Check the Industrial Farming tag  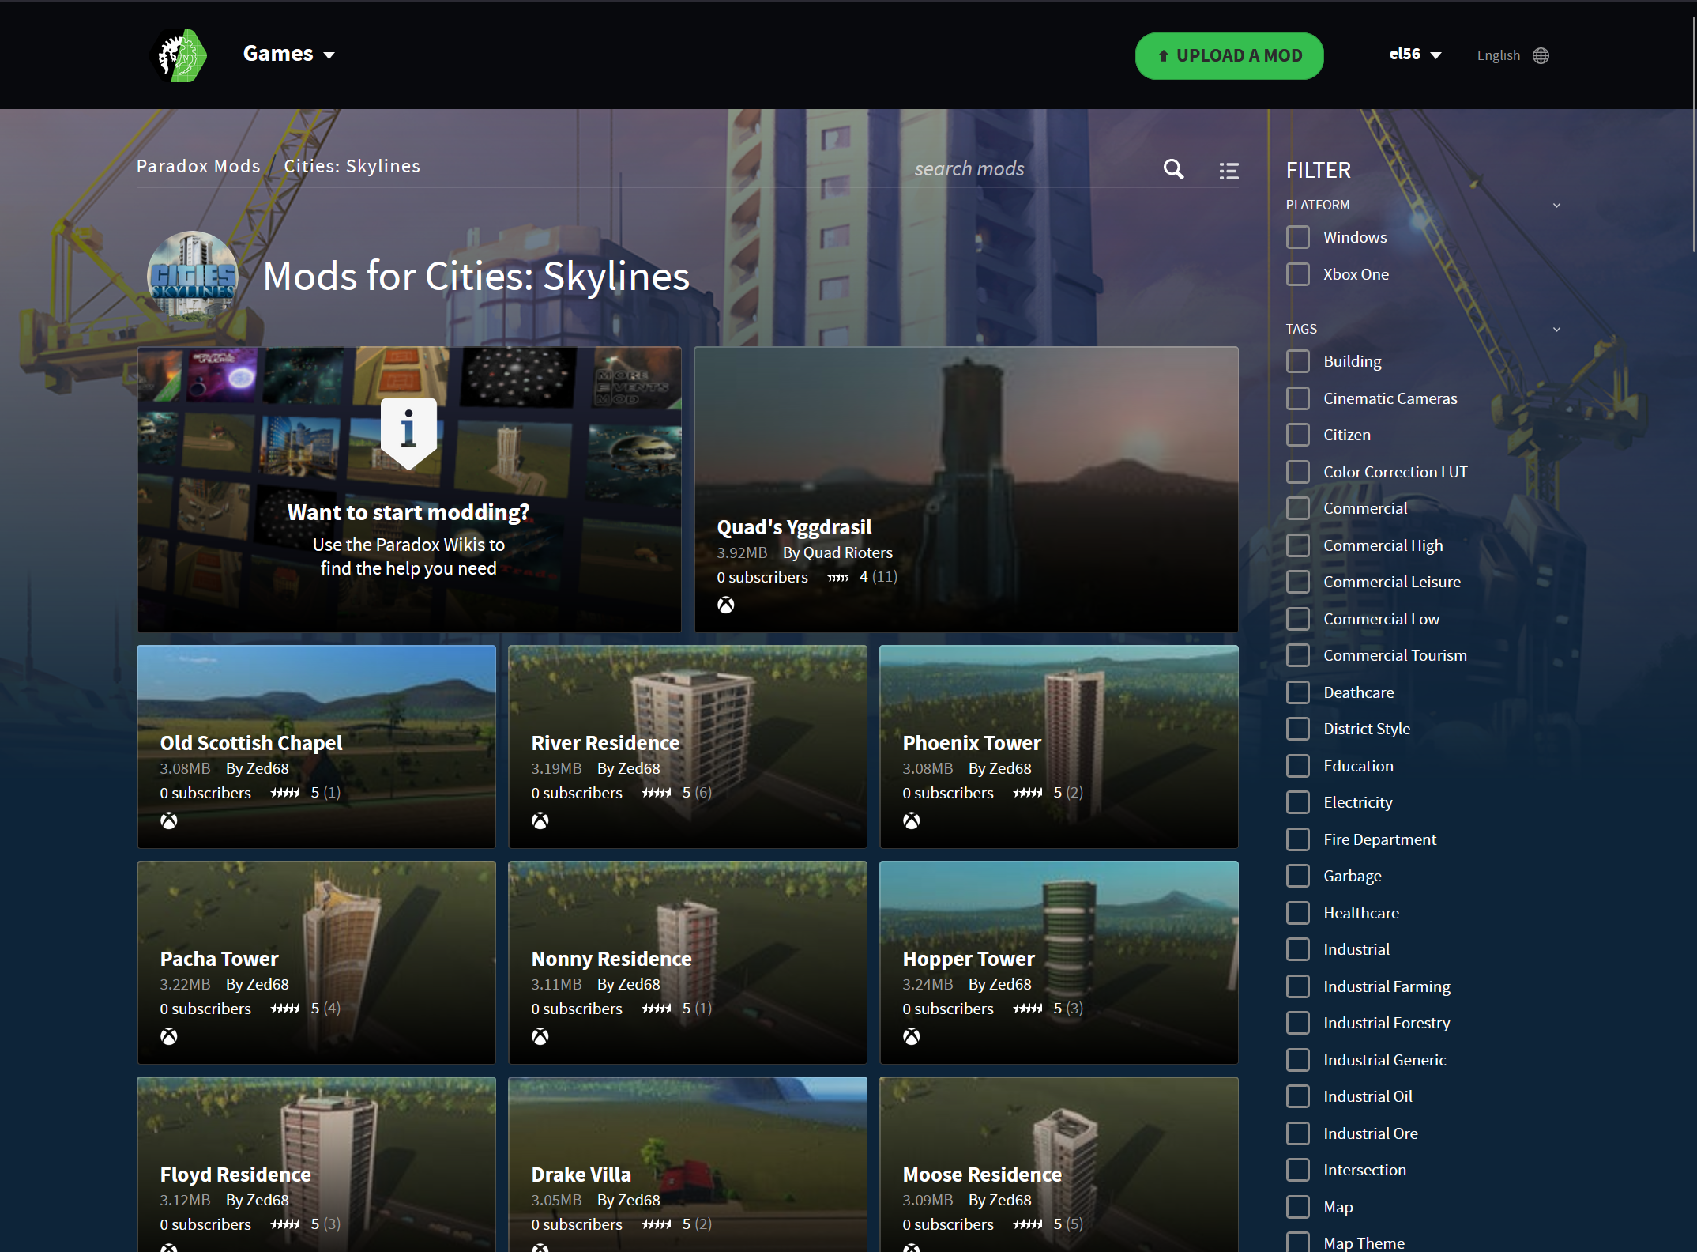1298,986
